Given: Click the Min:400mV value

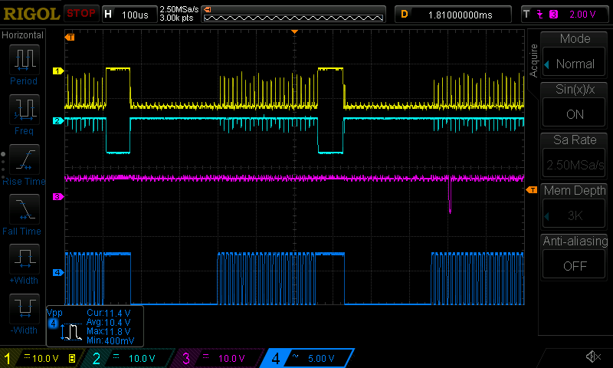Looking at the screenshot, I should click(110, 340).
